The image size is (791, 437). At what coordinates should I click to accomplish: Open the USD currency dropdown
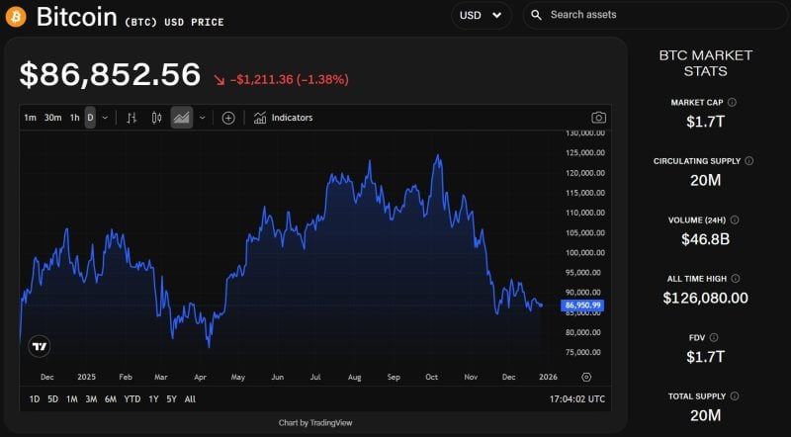pyautogui.click(x=481, y=15)
